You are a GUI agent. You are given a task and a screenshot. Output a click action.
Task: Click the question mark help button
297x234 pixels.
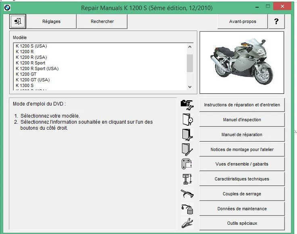(276, 21)
